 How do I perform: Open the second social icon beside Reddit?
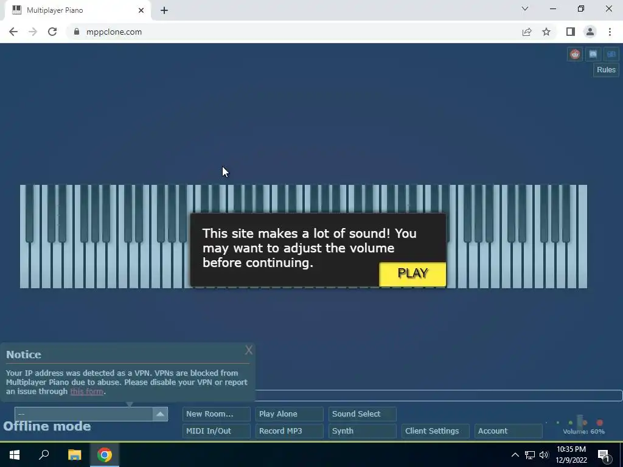click(593, 54)
